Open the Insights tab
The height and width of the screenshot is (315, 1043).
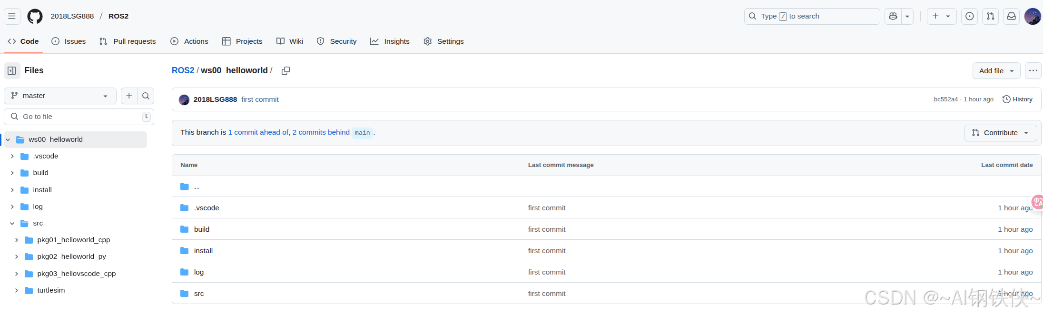390,41
